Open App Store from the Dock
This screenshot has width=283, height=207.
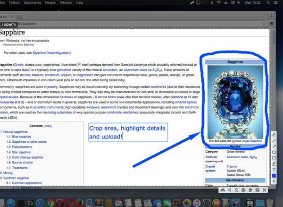point(11,203)
